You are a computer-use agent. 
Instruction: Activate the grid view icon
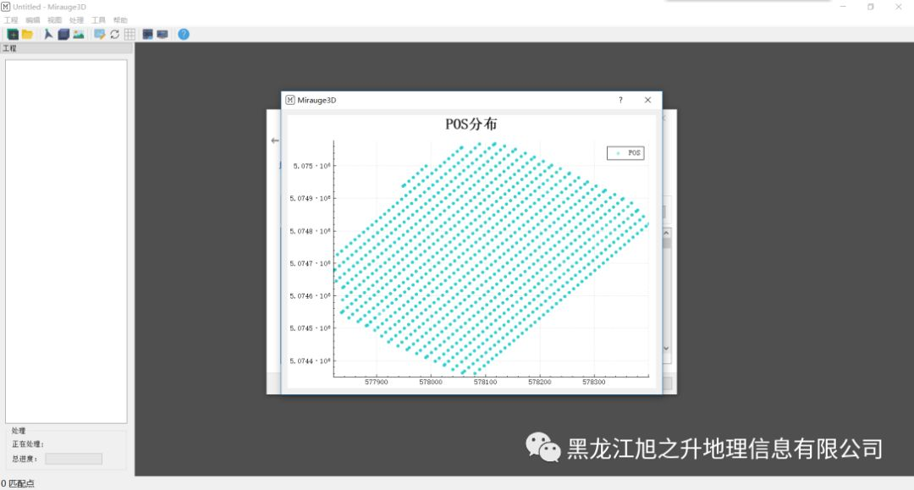click(129, 34)
